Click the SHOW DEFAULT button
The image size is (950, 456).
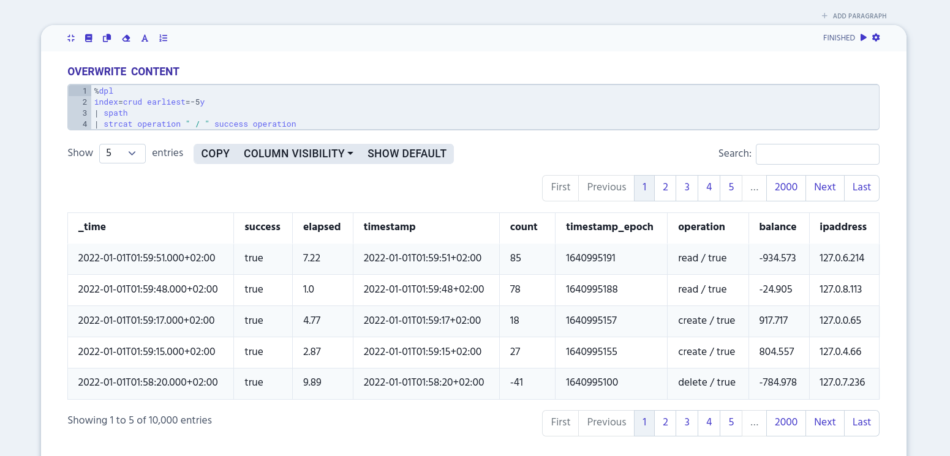pos(407,154)
